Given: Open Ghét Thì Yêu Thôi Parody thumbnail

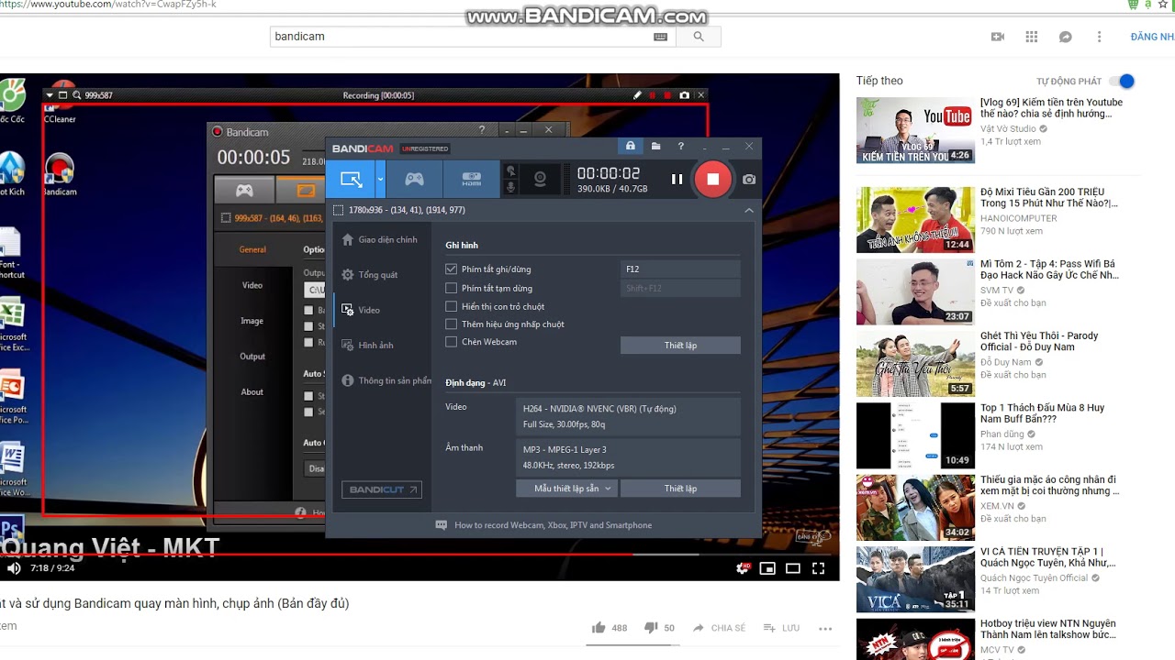Looking at the screenshot, I should click(x=915, y=363).
